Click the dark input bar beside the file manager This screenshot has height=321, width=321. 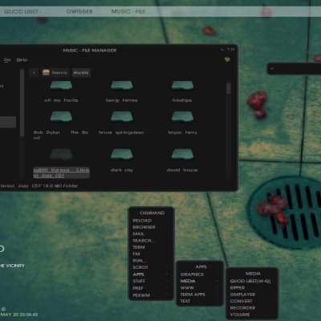pos(295,69)
